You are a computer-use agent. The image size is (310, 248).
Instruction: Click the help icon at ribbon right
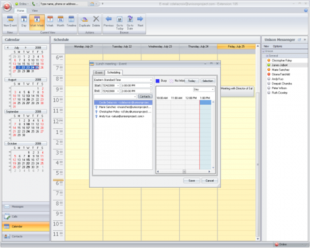(306, 11)
